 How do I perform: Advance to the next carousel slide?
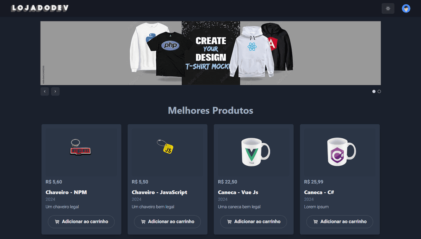55,91
